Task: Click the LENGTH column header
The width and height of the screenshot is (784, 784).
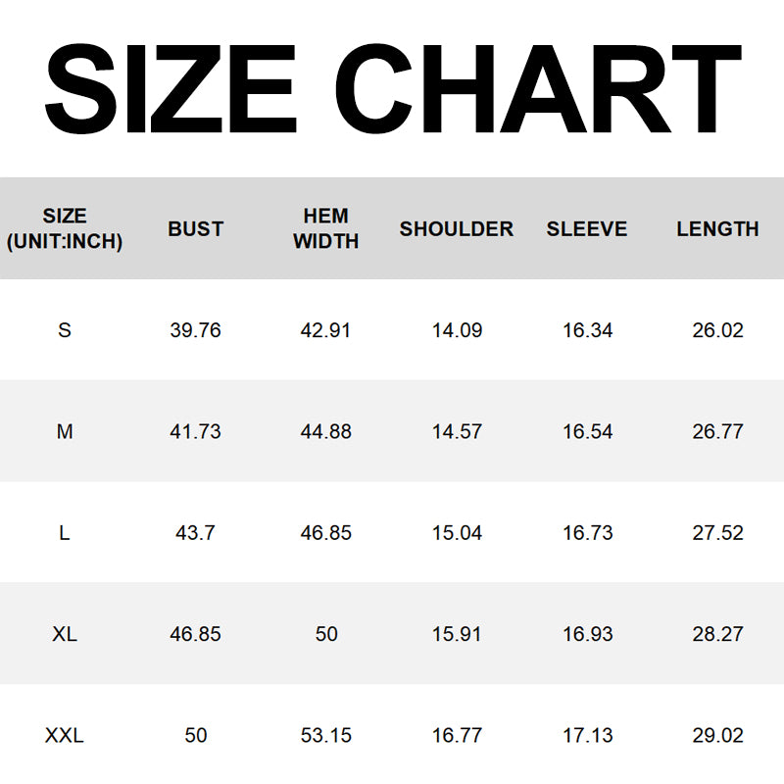Action: (717, 228)
